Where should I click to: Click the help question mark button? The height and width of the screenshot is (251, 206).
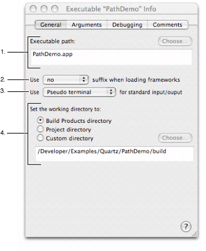(x=185, y=226)
